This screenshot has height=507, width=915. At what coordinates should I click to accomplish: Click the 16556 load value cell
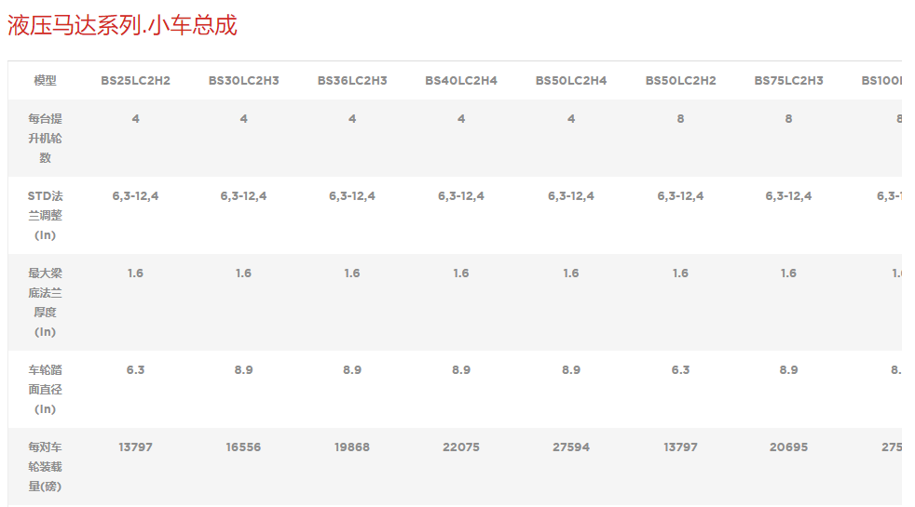click(x=243, y=447)
